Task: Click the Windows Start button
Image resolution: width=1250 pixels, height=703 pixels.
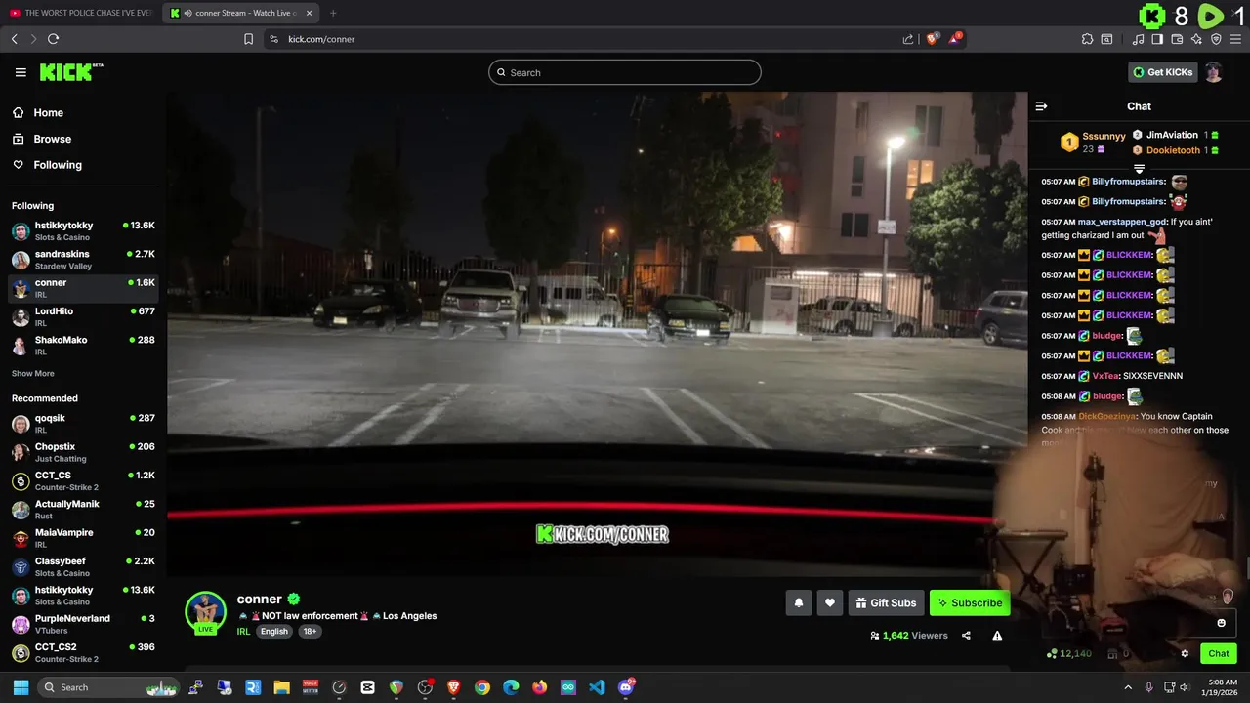Action: (x=21, y=687)
